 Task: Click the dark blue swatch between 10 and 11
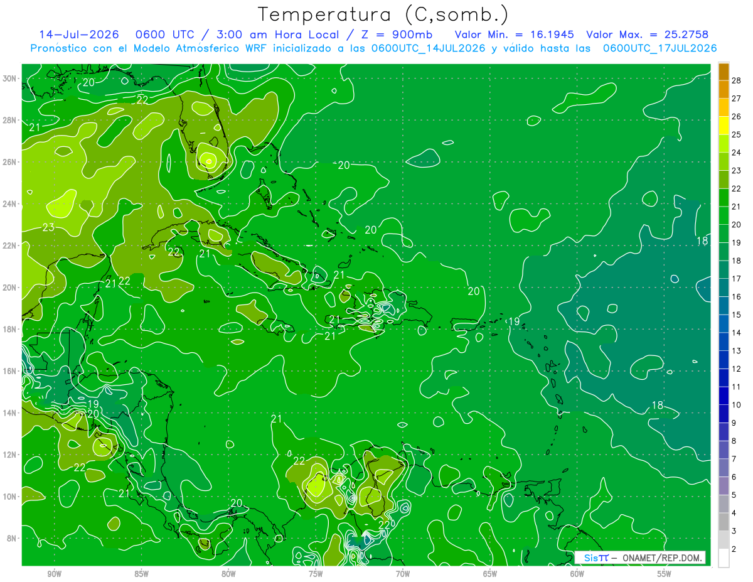pos(724,396)
